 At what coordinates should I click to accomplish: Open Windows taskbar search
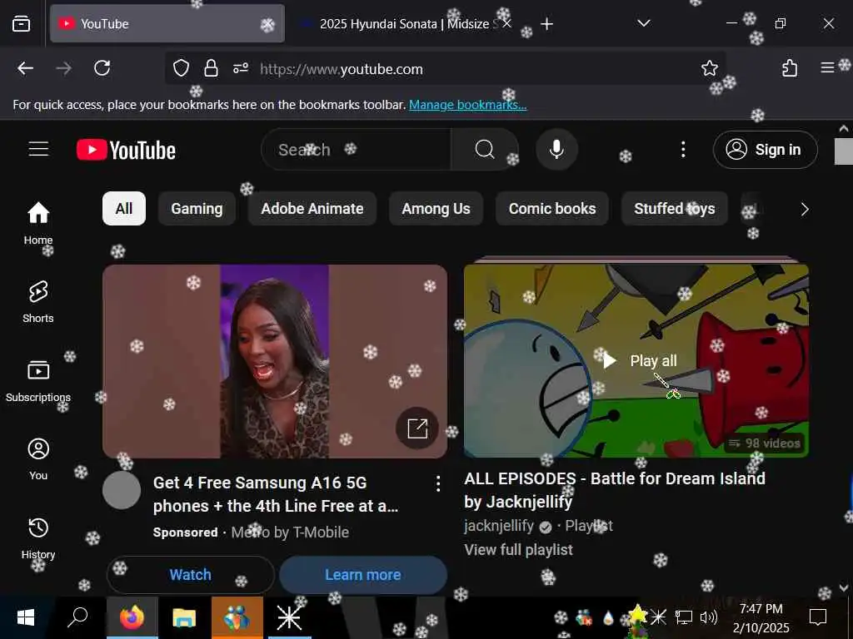(x=77, y=617)
